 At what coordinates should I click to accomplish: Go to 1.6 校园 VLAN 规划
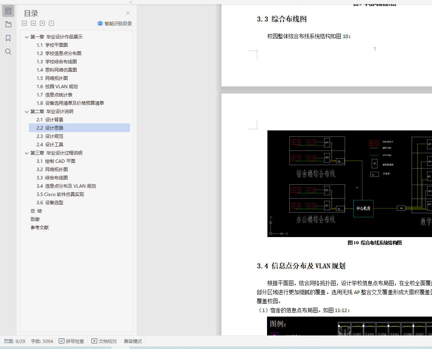click(x=57, y=87)
